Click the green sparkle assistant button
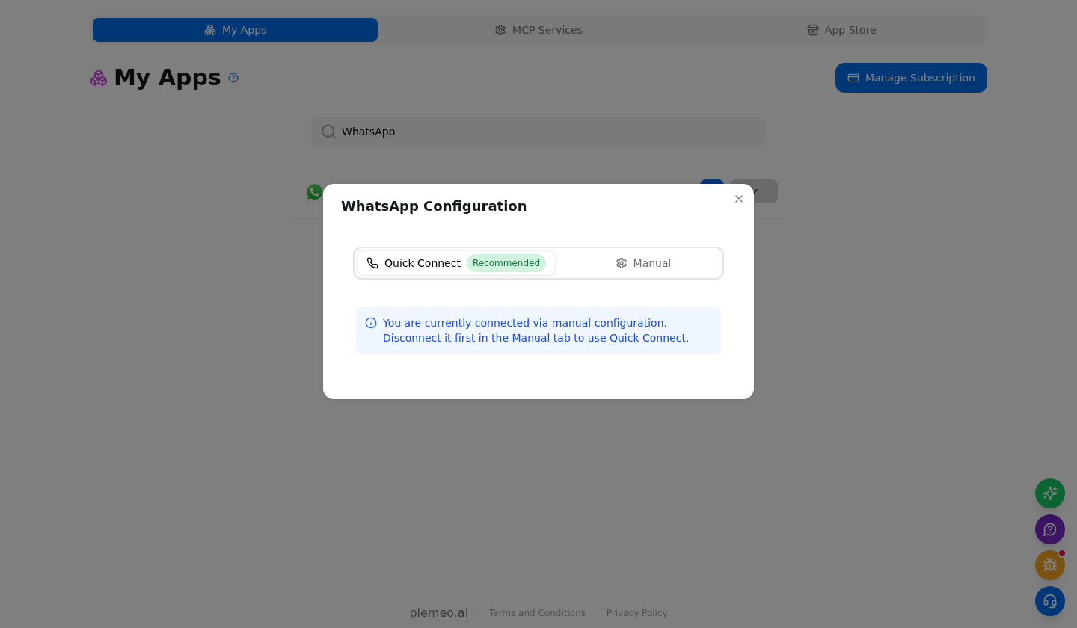Image resolution: width=1077 pixels, height=628 pixels. [1050, 493]
